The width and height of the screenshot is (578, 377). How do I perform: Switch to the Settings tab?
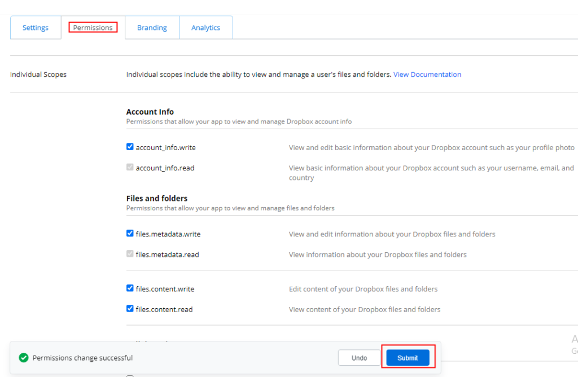click(x=36, y=28)
